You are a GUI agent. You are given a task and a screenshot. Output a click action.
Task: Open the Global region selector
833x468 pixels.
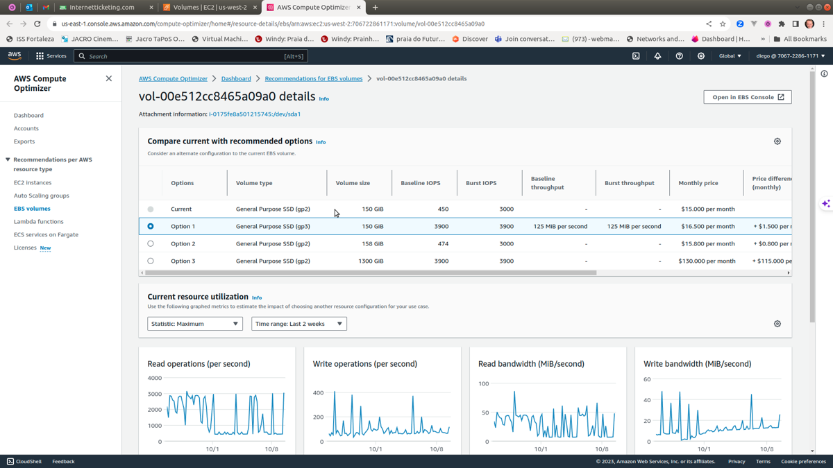pos(730,56)
